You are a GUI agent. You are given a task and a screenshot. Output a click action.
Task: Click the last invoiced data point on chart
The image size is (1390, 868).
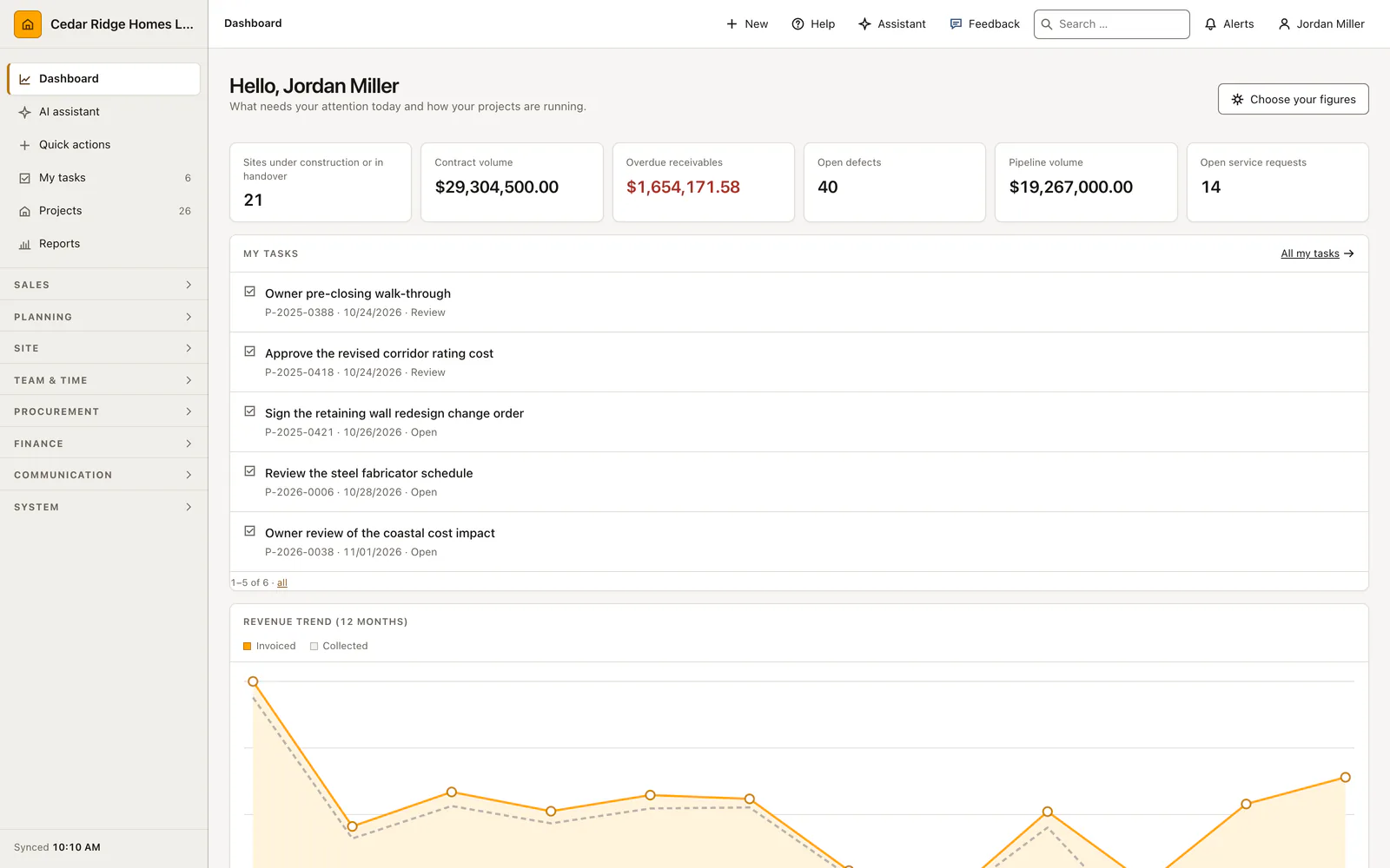tap(1345, 777)
